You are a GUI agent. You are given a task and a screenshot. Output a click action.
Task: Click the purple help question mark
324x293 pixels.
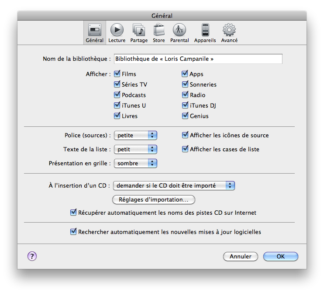(32, 256)
